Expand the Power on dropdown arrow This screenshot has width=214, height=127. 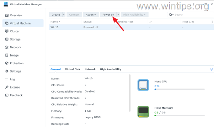118,15
